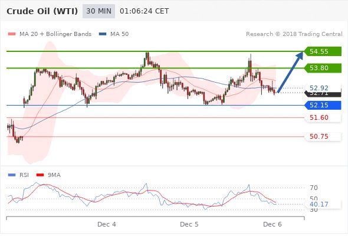Click the Dec 4 date axis label
This screenshot has width=348, height=236.
[x=107, y=224]
